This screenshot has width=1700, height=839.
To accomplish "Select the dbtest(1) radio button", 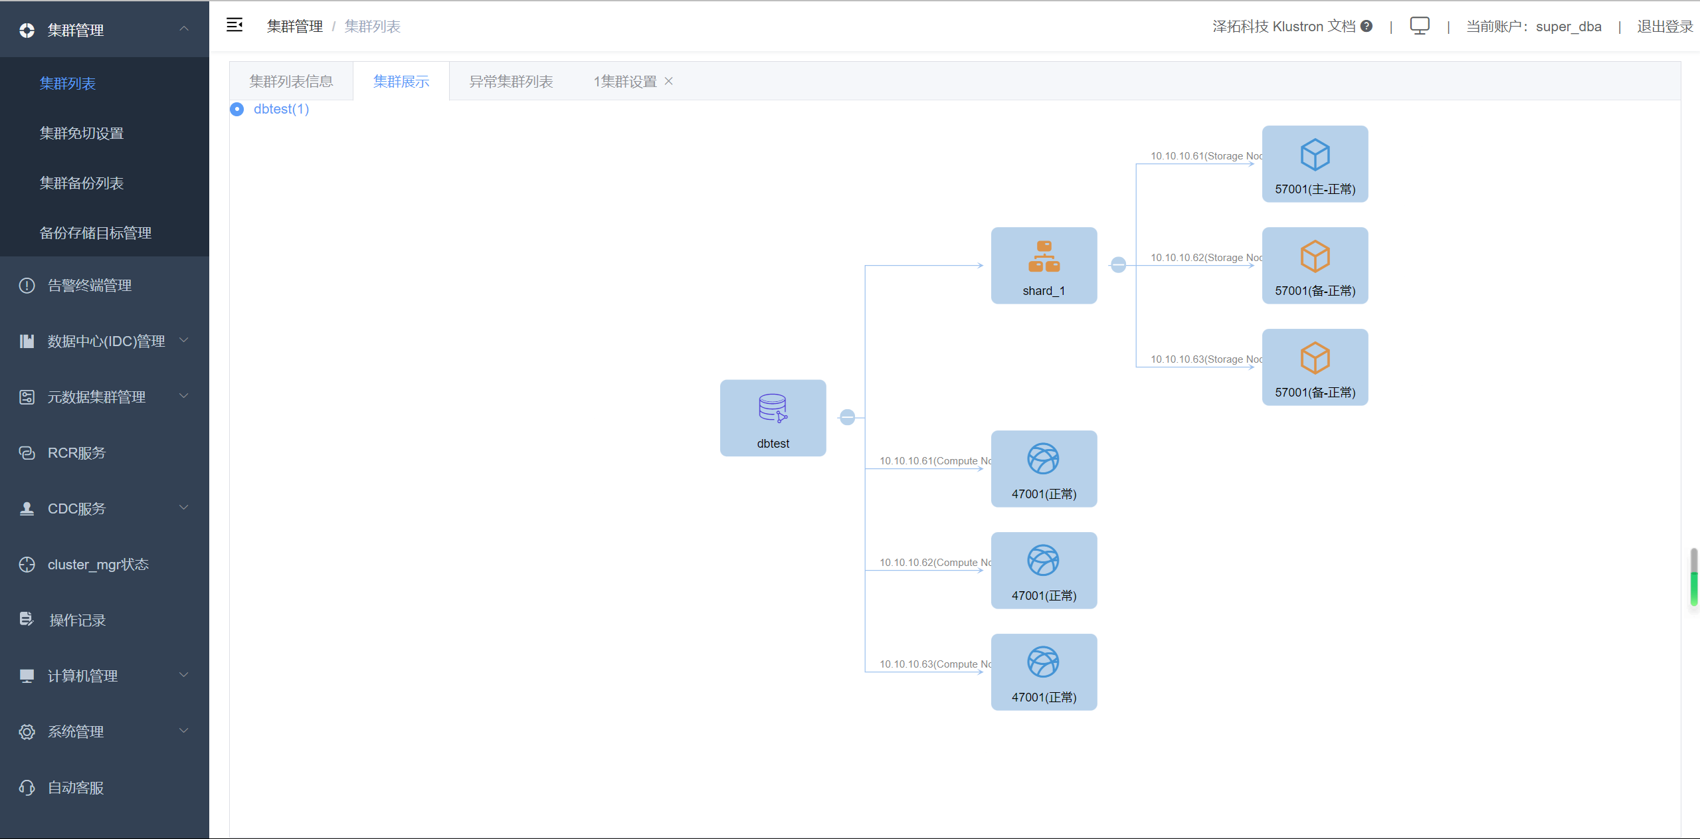I will pos(237,109).
